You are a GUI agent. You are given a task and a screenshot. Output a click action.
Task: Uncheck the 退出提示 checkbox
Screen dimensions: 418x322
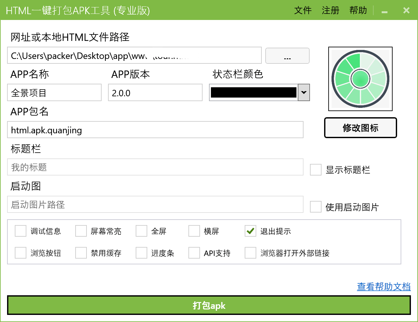250,231
